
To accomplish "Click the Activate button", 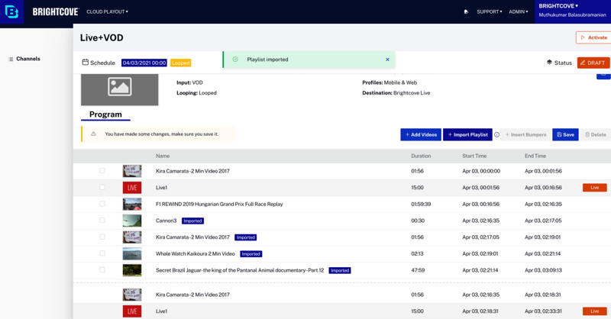I will [x=593, y=37].
